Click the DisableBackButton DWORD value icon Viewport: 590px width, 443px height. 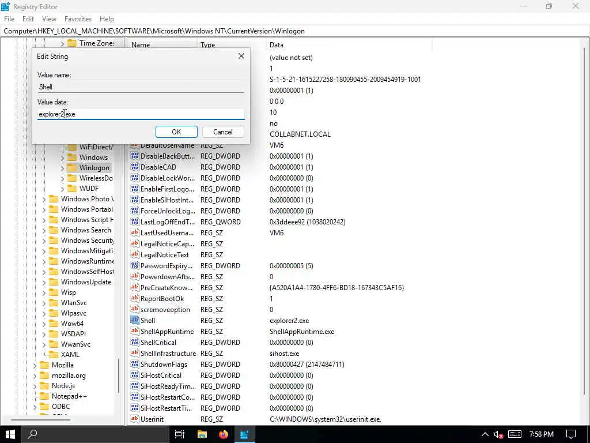pyautogui.click(x=135, y=156)
